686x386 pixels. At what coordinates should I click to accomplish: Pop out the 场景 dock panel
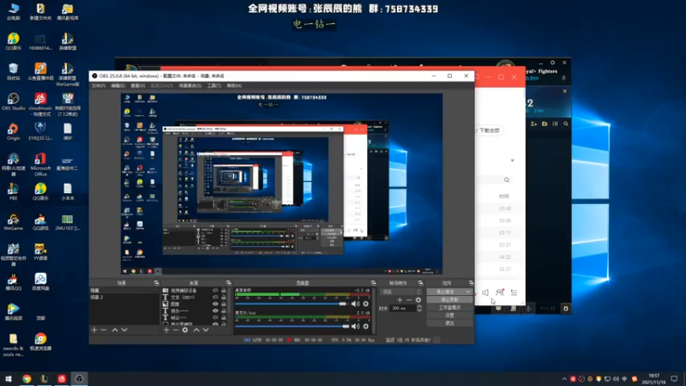pyautogui.click(x=156, y=283)
